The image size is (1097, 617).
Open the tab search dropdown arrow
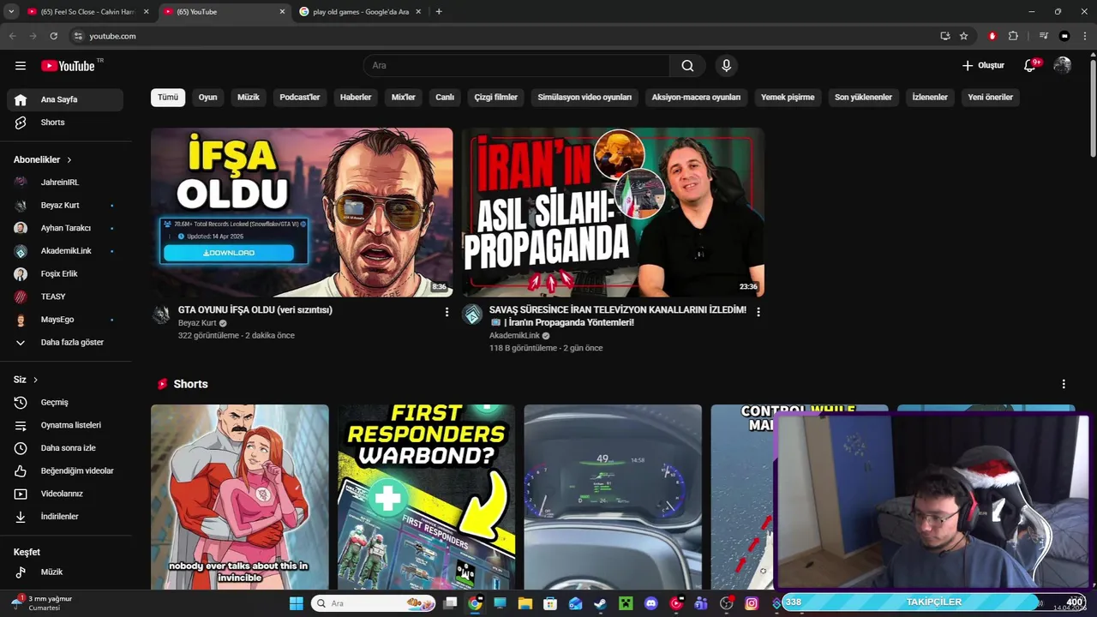pos(11,12)
